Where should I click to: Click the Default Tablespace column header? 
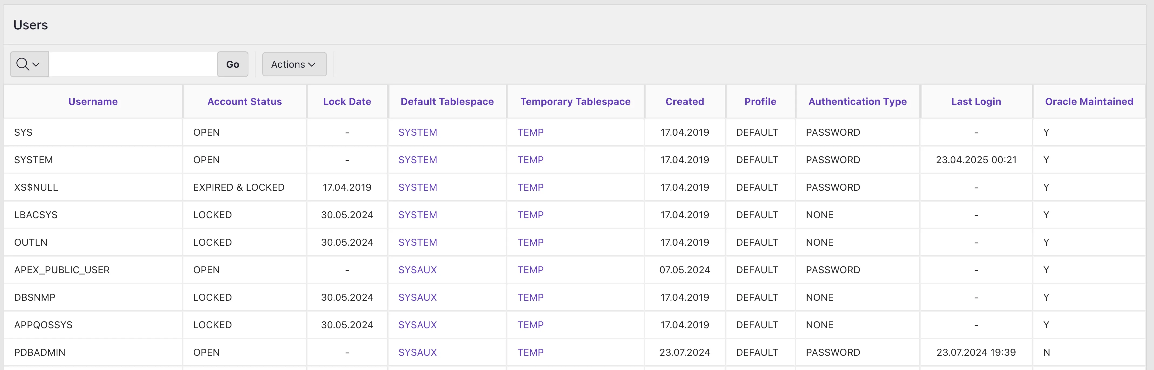[x=447, y=102]
